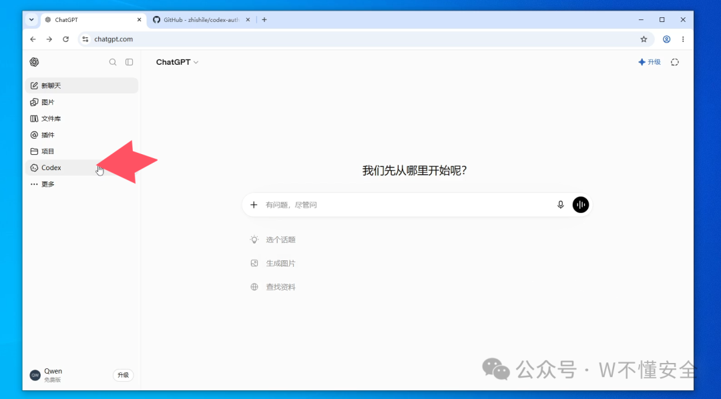Bookmark this page with star icon
This screenshot has height=399, width=721.
(x=644, y=39)
